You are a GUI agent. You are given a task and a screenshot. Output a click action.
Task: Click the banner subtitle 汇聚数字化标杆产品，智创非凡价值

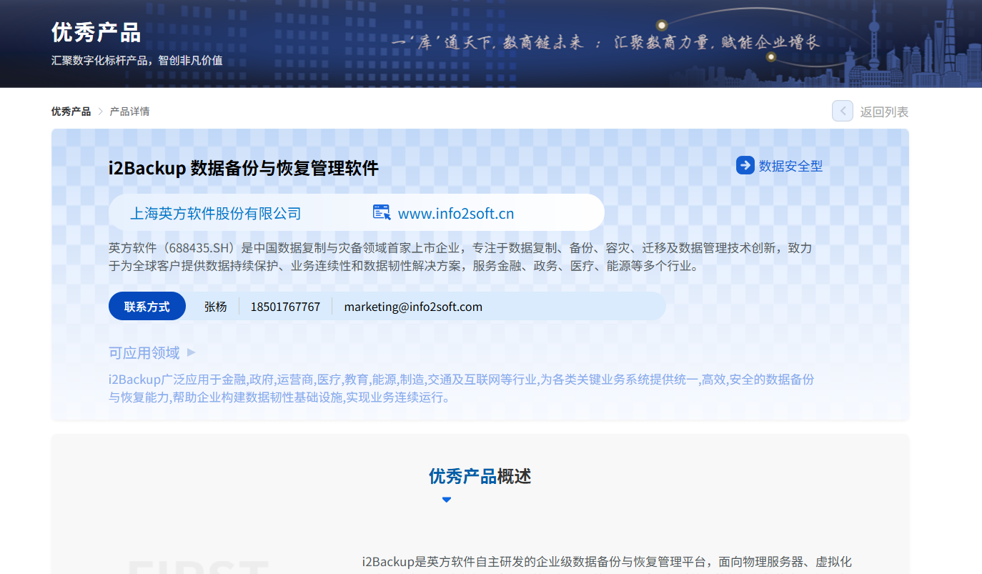click(137, 61)
